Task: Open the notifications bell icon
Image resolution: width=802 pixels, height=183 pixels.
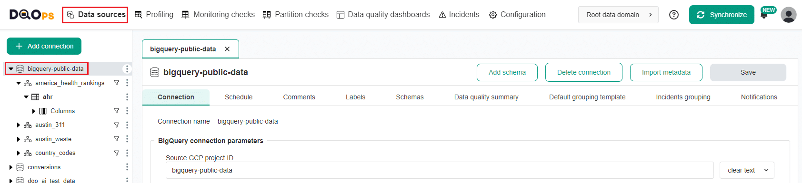Action: (x=764, y=15)
